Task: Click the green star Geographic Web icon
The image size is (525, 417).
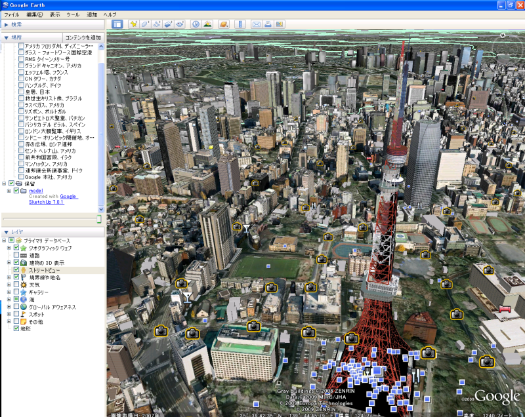Action: pyautogui.click(x=24, y=248)
